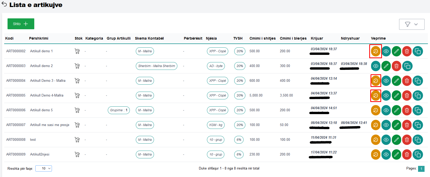
Task: Open the rows per page selector
Action: (44, 168)
